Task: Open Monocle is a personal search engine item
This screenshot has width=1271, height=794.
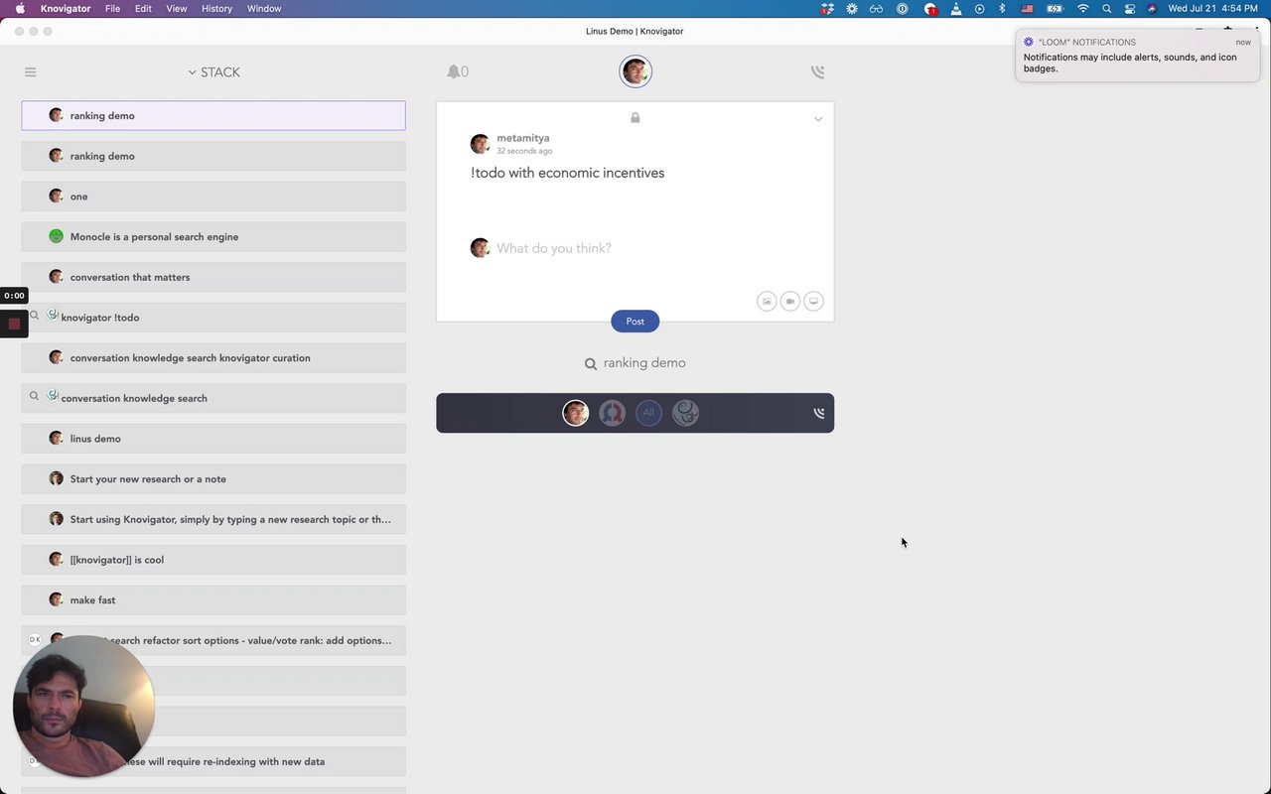Action: pyautogui.click(x=213, y=236)
